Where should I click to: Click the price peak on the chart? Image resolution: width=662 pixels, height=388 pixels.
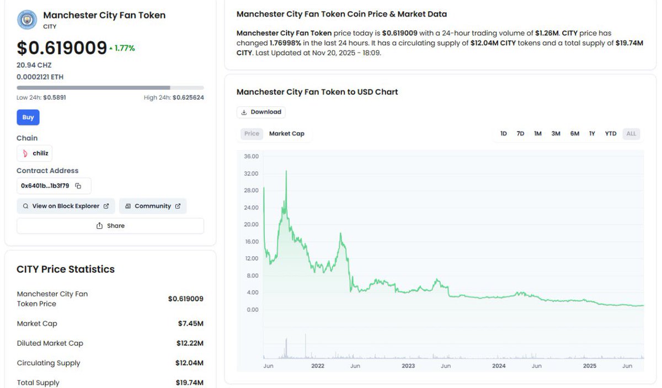pos(286,171)
